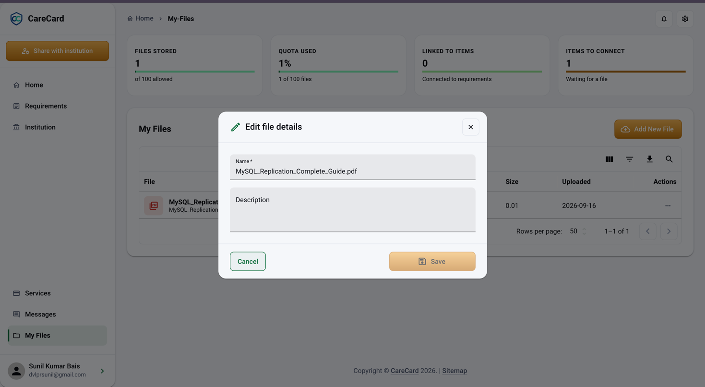Screen dimensions: 705x387
Task: Click the CareCard logo icon
Action: coord(16,19)
